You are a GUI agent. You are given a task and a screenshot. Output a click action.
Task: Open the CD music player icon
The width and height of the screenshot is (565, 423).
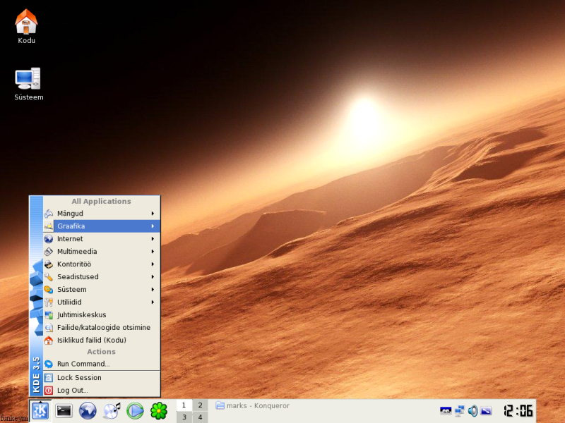pyautogui.click(x=112, y=411)
